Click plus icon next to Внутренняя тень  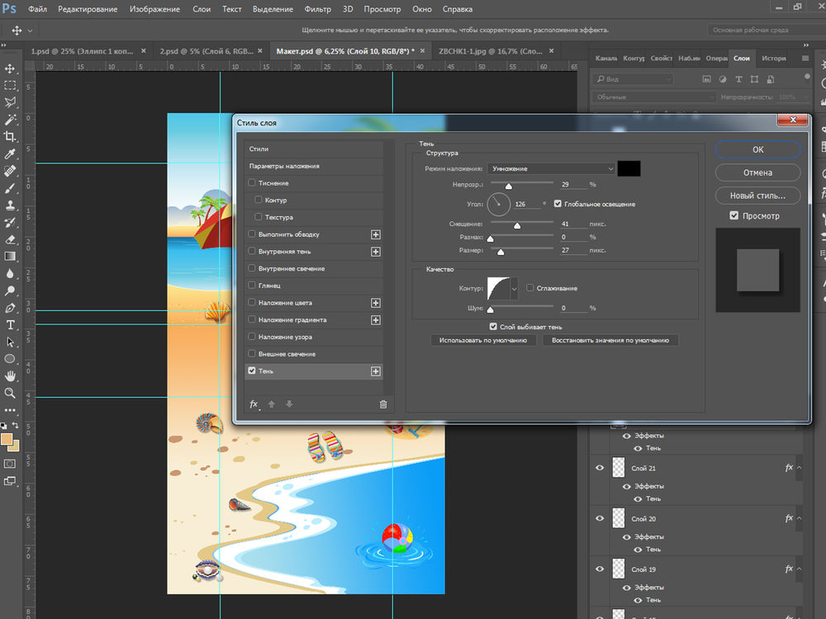coord(376,251)
